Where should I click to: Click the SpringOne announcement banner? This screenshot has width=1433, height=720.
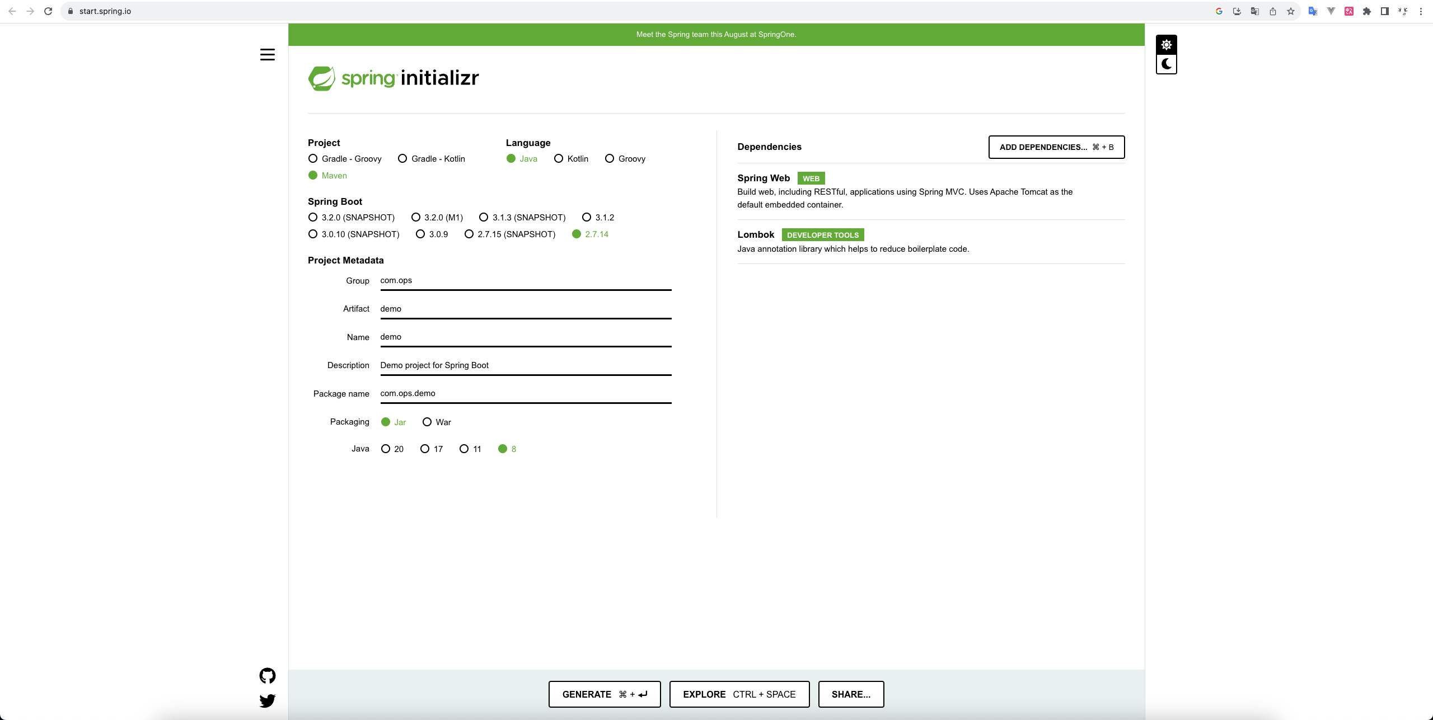point(716,35)
